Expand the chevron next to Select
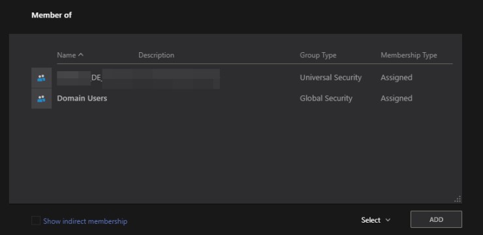 pyautogui.click(x=388, y=220)
